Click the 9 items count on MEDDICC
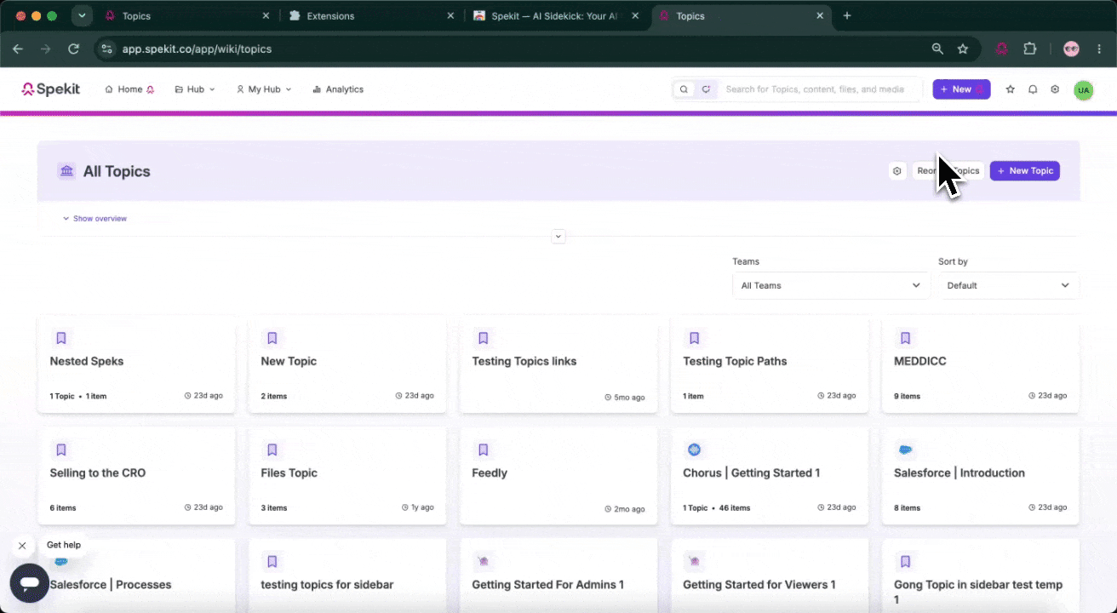Viewport: 1117px width, 613px height. pos(908,396)
